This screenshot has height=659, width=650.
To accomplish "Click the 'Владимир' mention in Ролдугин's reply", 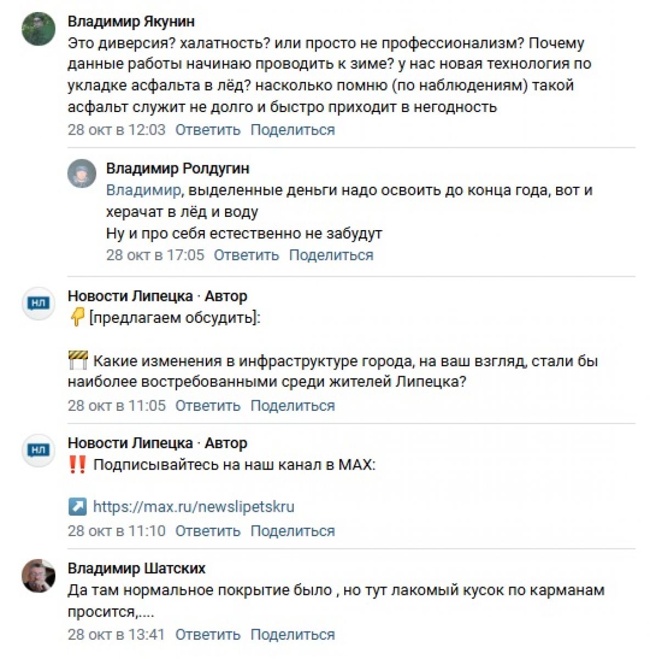I will click(x=143, y=190).
